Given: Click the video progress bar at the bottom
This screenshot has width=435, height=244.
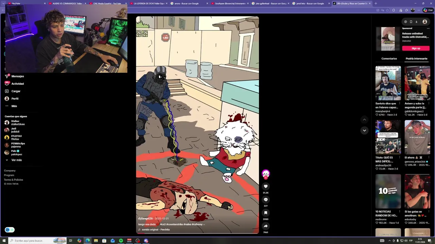Looking at the screenshot, I should (197, 233).
